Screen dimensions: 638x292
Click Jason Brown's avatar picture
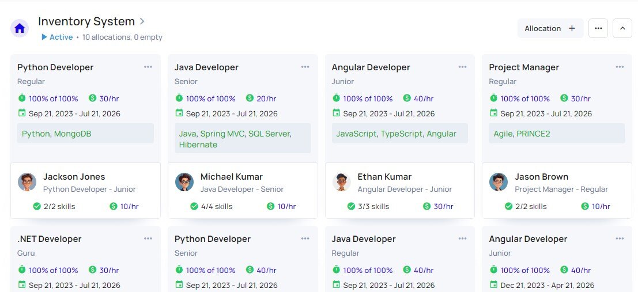click(499, 182)
